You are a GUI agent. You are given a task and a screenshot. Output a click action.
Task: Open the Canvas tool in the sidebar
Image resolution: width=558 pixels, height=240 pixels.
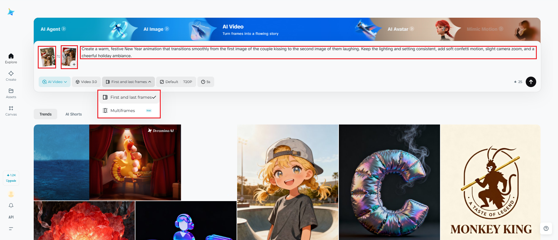11,111
